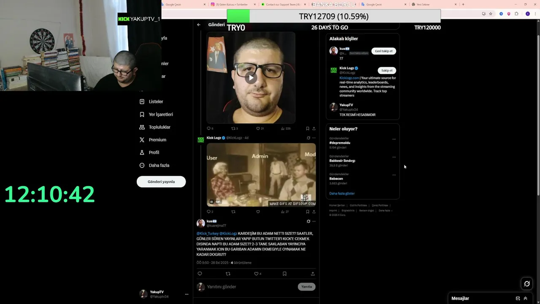Open the Babacan trending topic
The image size is (540, 304).
(x=336, y=179)
